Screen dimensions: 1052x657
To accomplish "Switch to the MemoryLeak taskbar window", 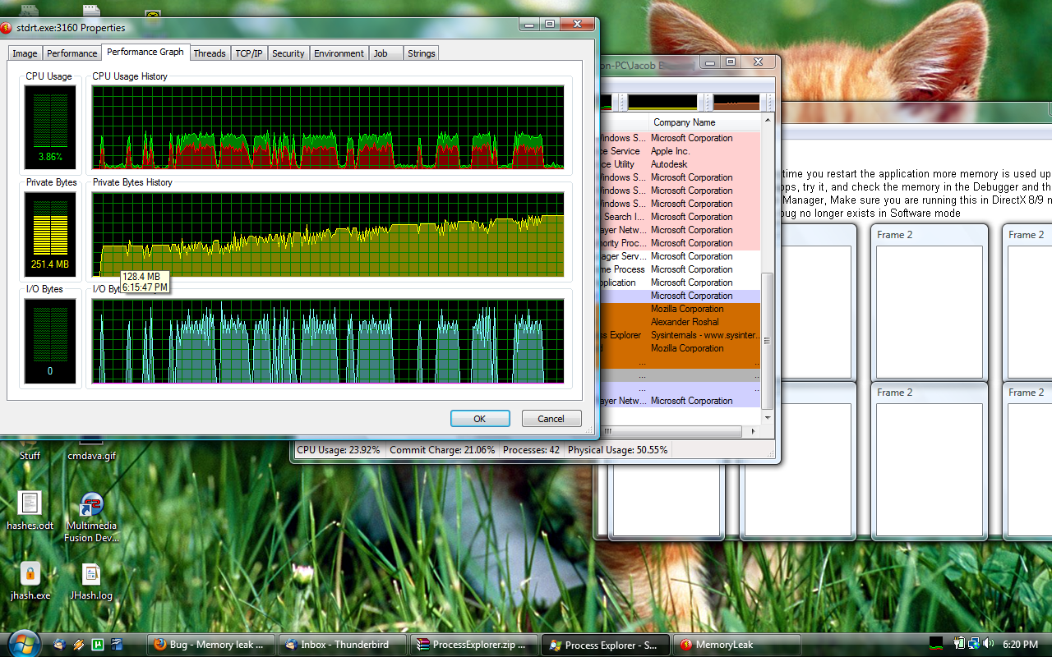I will tap(736, 645).
